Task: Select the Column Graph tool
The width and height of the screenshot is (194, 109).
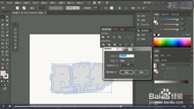Action: click(7, 60)
